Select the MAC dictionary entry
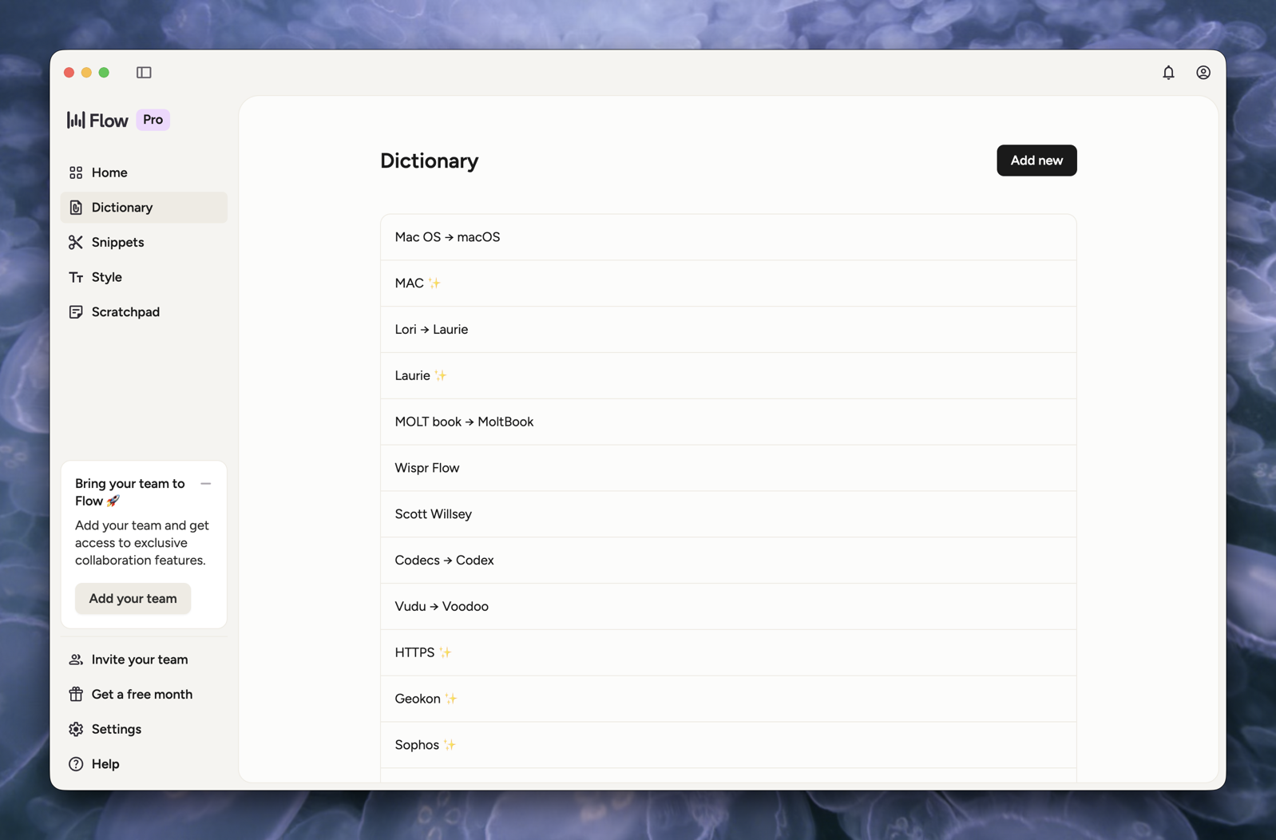Image resolution: width=1276 pixels, height=840 pixels. (728, 283)
